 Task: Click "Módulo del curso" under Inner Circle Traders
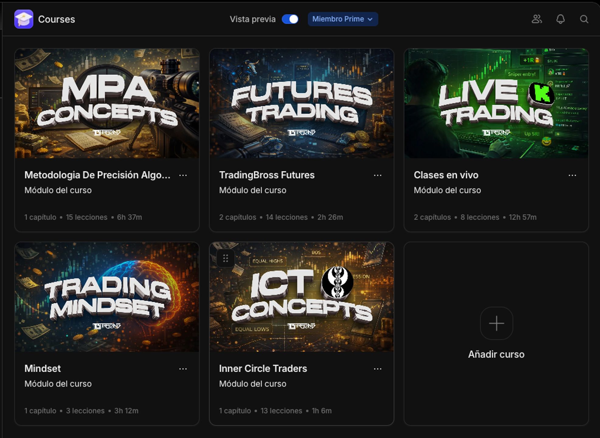pos(253,384)
